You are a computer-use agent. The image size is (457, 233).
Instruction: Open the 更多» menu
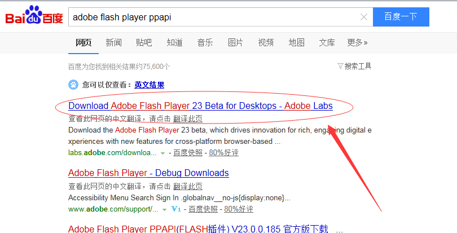point(357,42)
